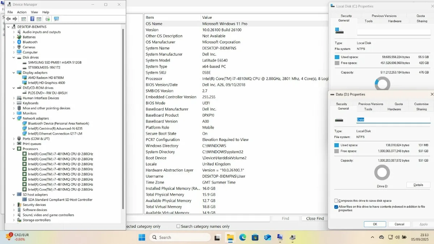Open File Explorer from the taskbar
434x244 pixels.
click(x=230, y=237)
